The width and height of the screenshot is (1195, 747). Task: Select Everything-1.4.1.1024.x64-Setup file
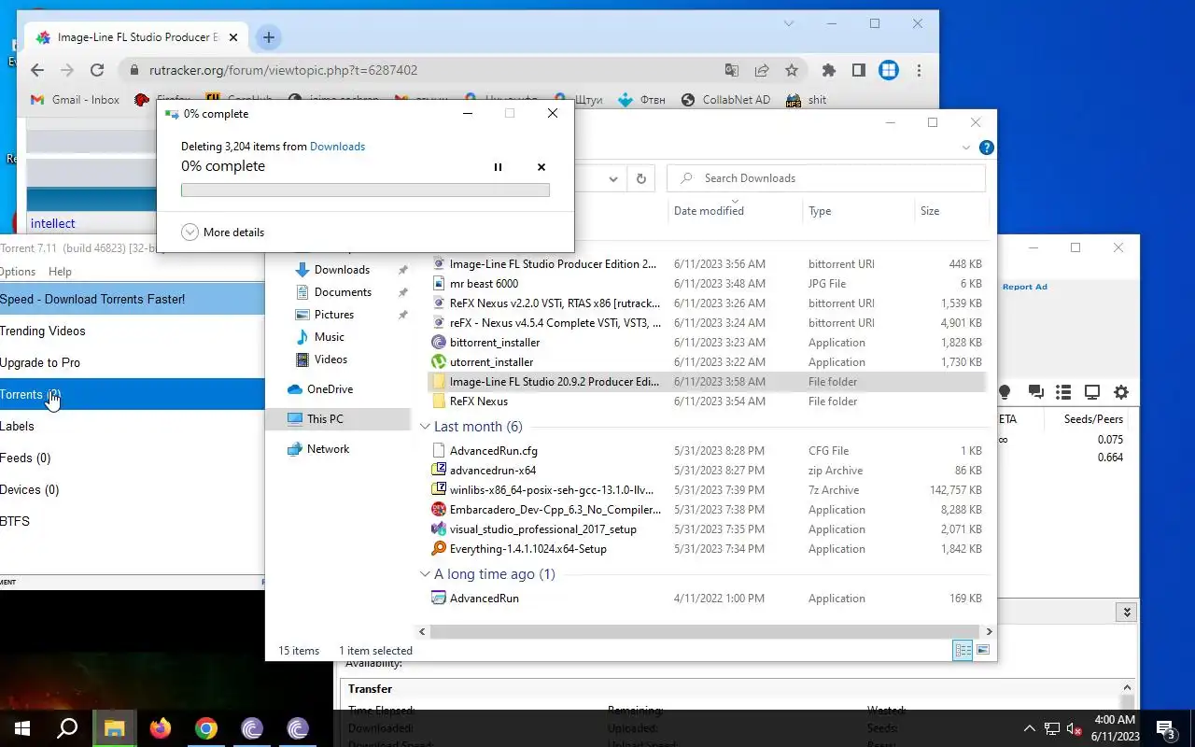coord(528,549)
